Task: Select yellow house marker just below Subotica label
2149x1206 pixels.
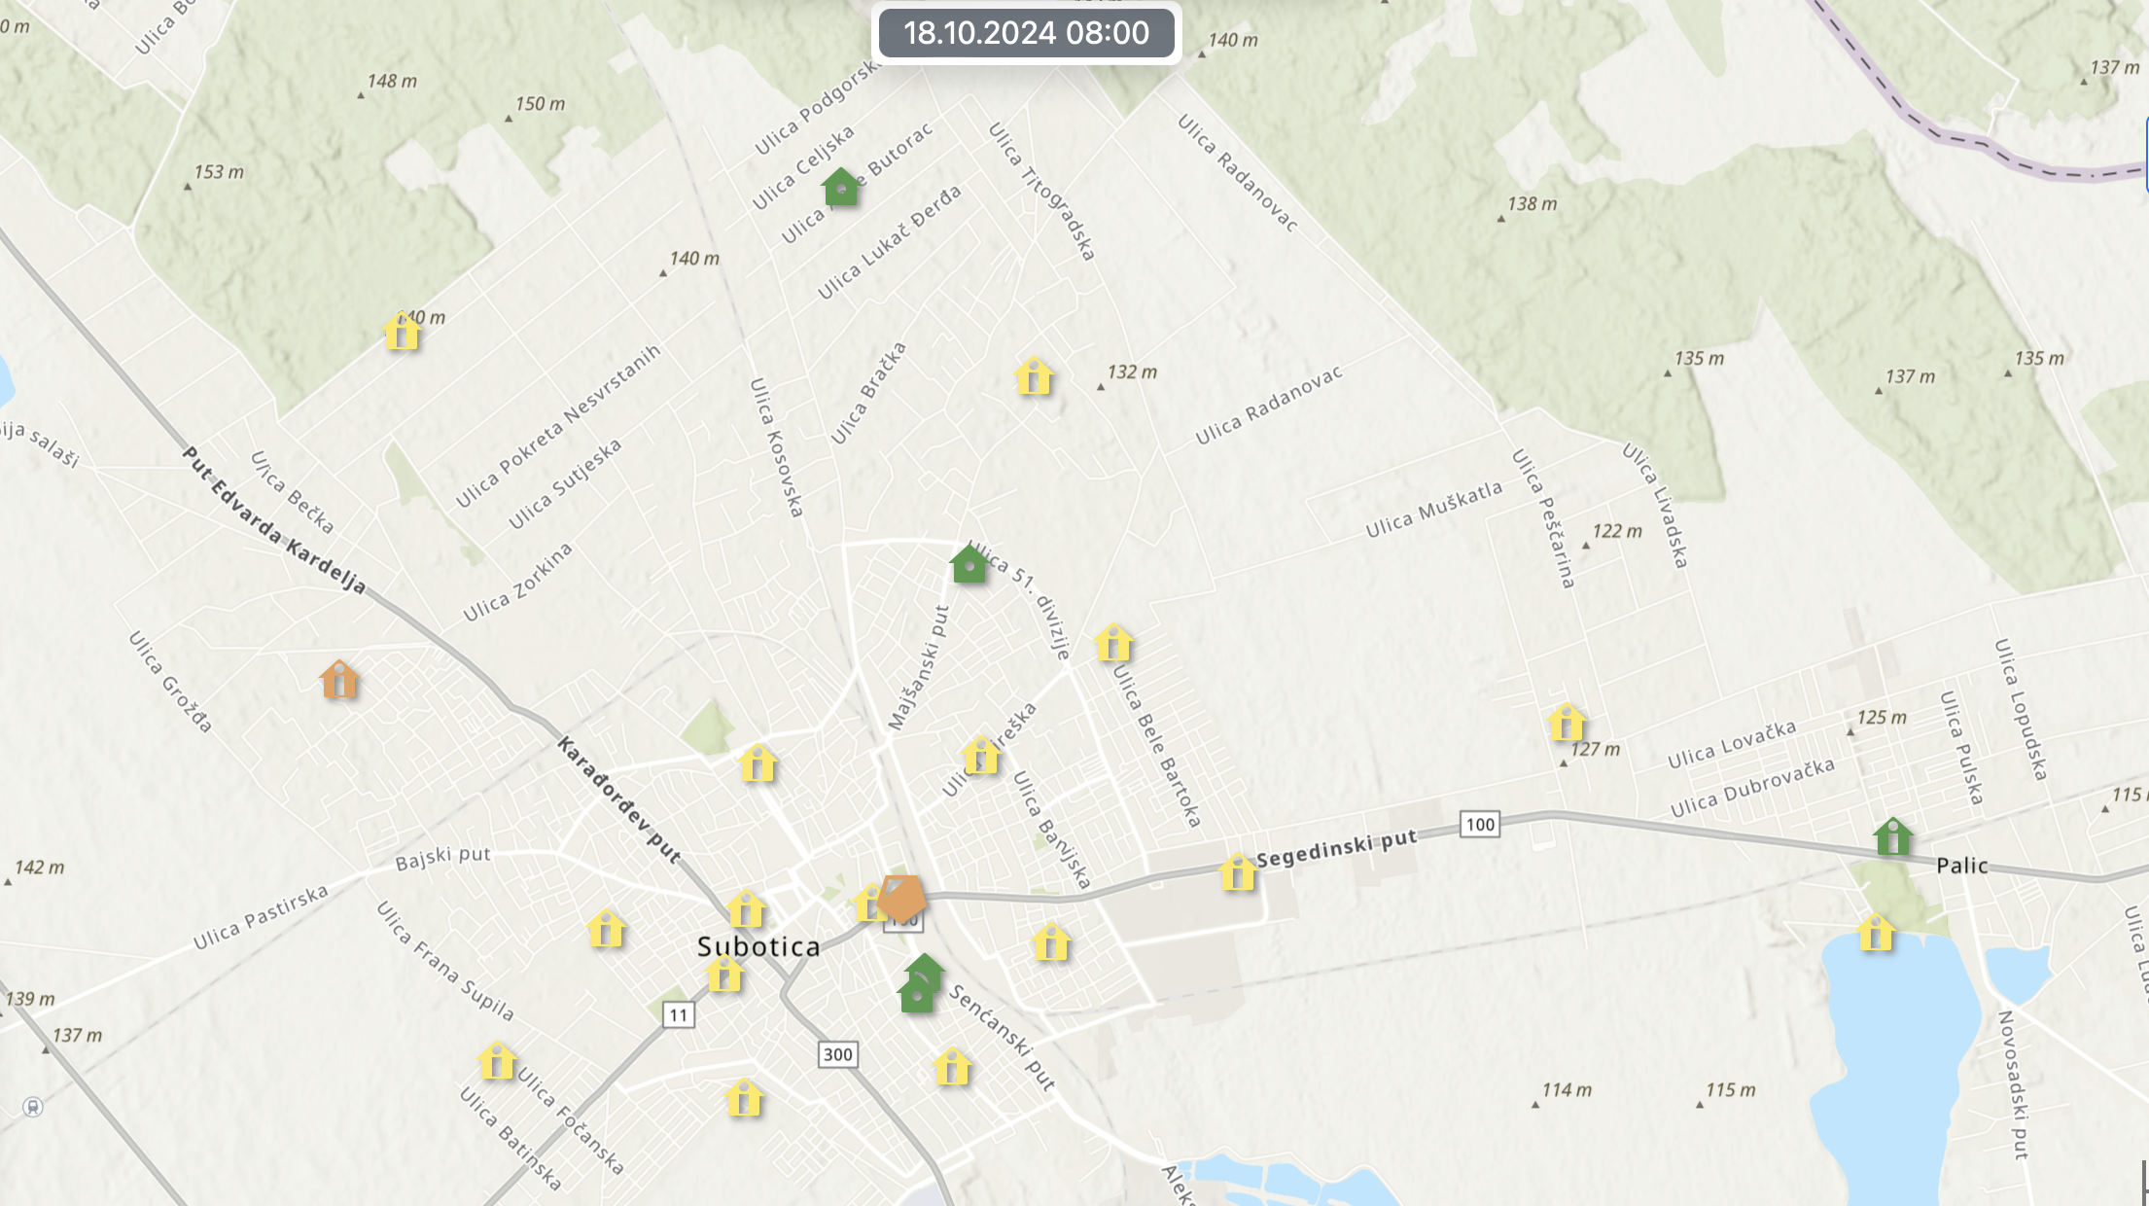Action: pyautogui.click(x=724, y=974)
